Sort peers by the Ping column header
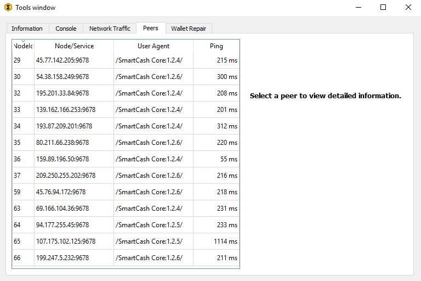Viewport: 421px width, 281px height. pos(216,46)
